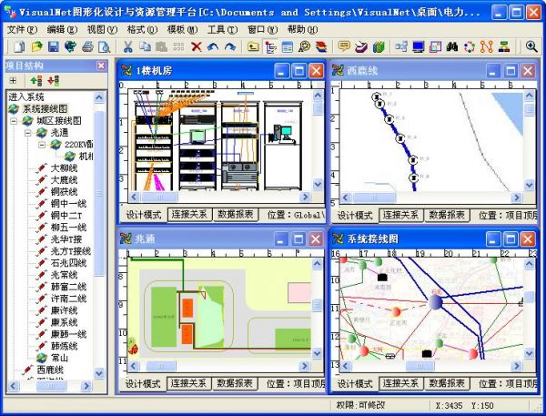Click the orange N-shaped link icon

coord(487,46)
